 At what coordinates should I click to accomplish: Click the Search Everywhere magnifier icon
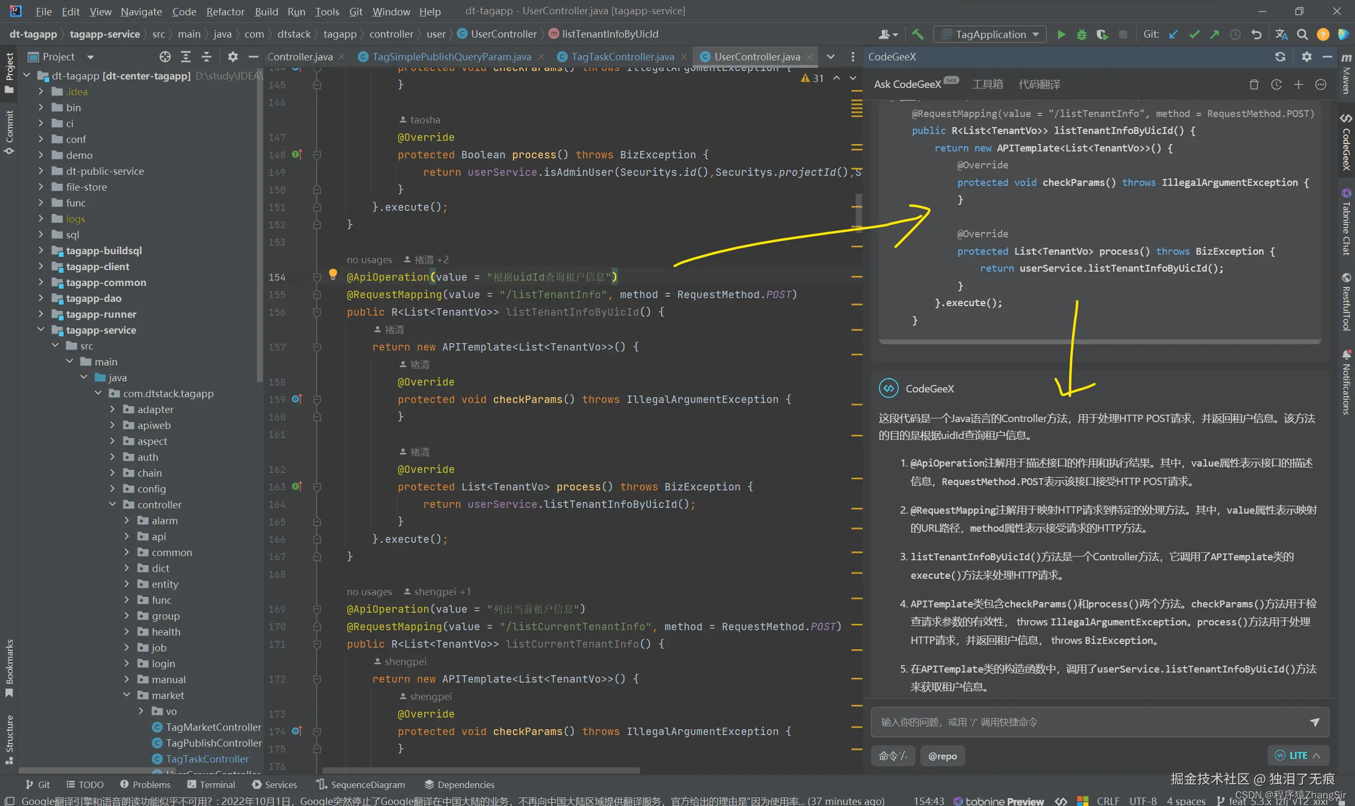pos(1303,34)
